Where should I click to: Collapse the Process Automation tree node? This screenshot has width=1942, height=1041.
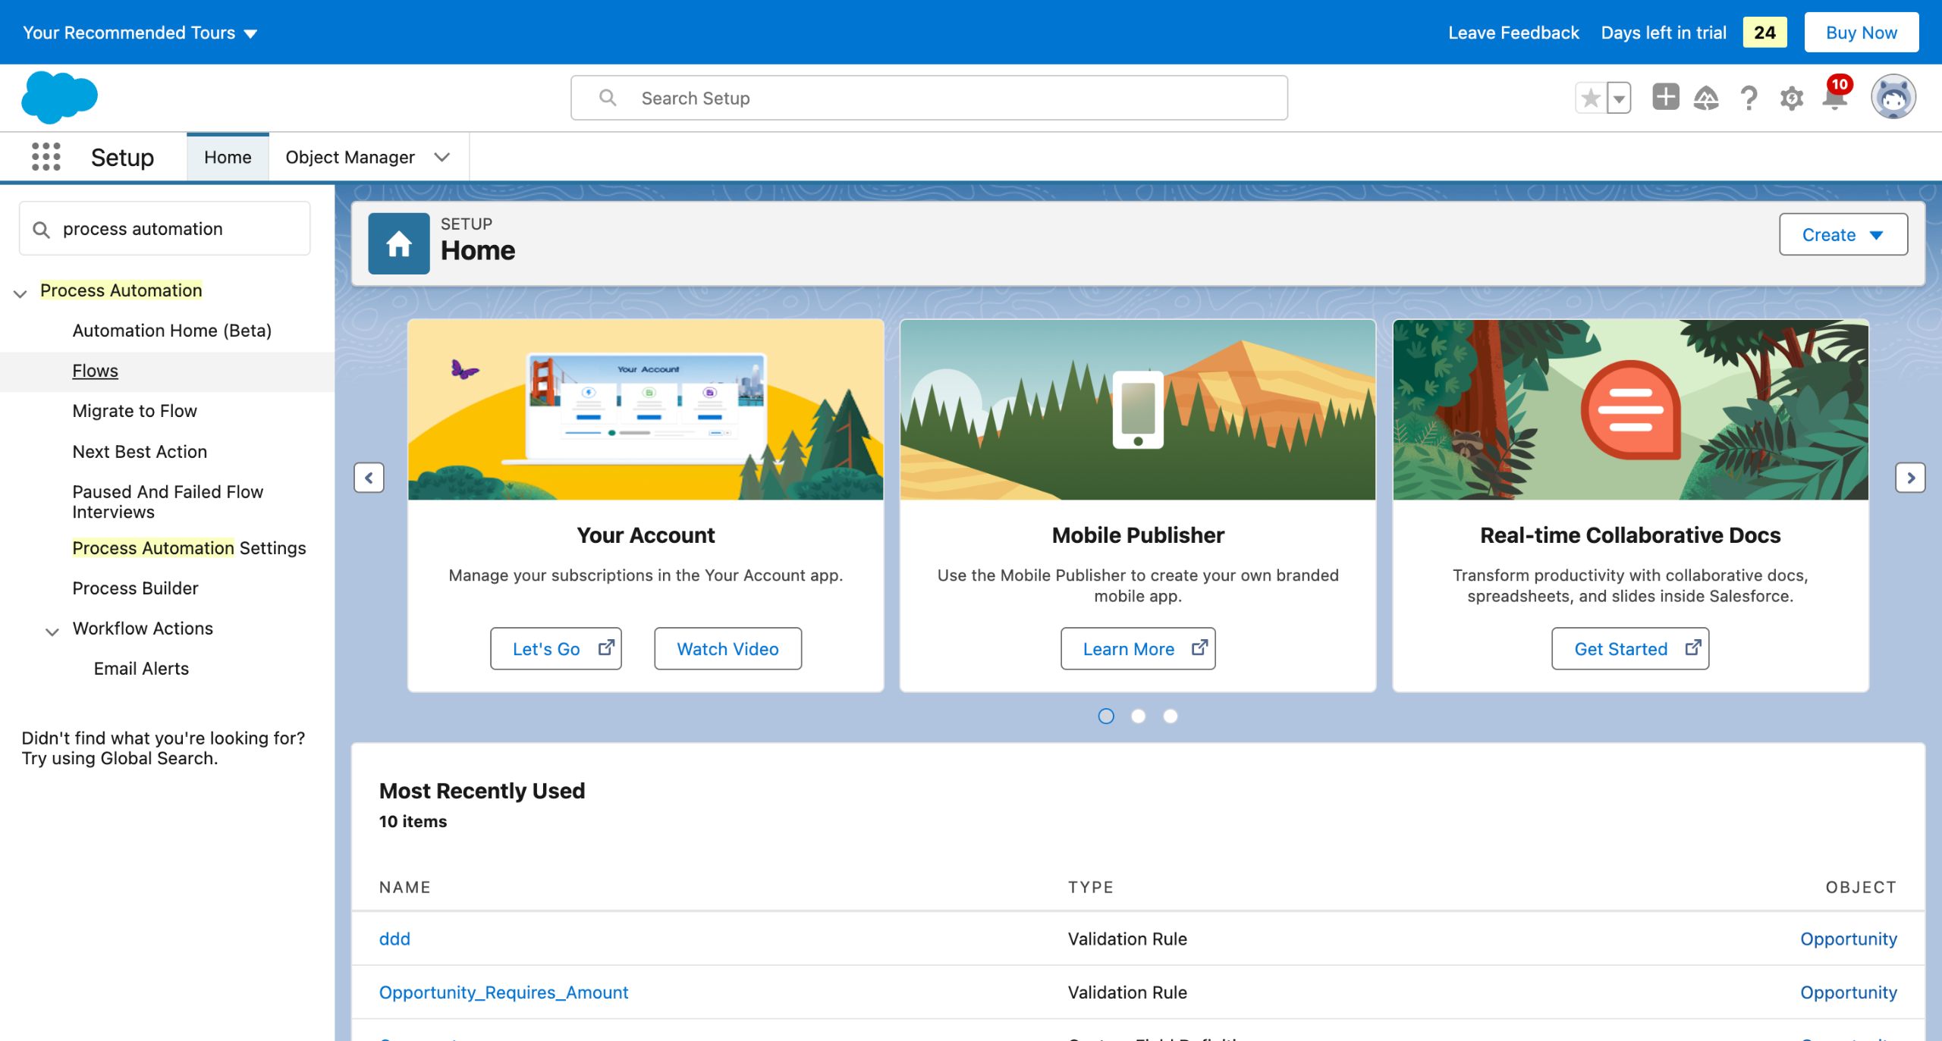20,293
